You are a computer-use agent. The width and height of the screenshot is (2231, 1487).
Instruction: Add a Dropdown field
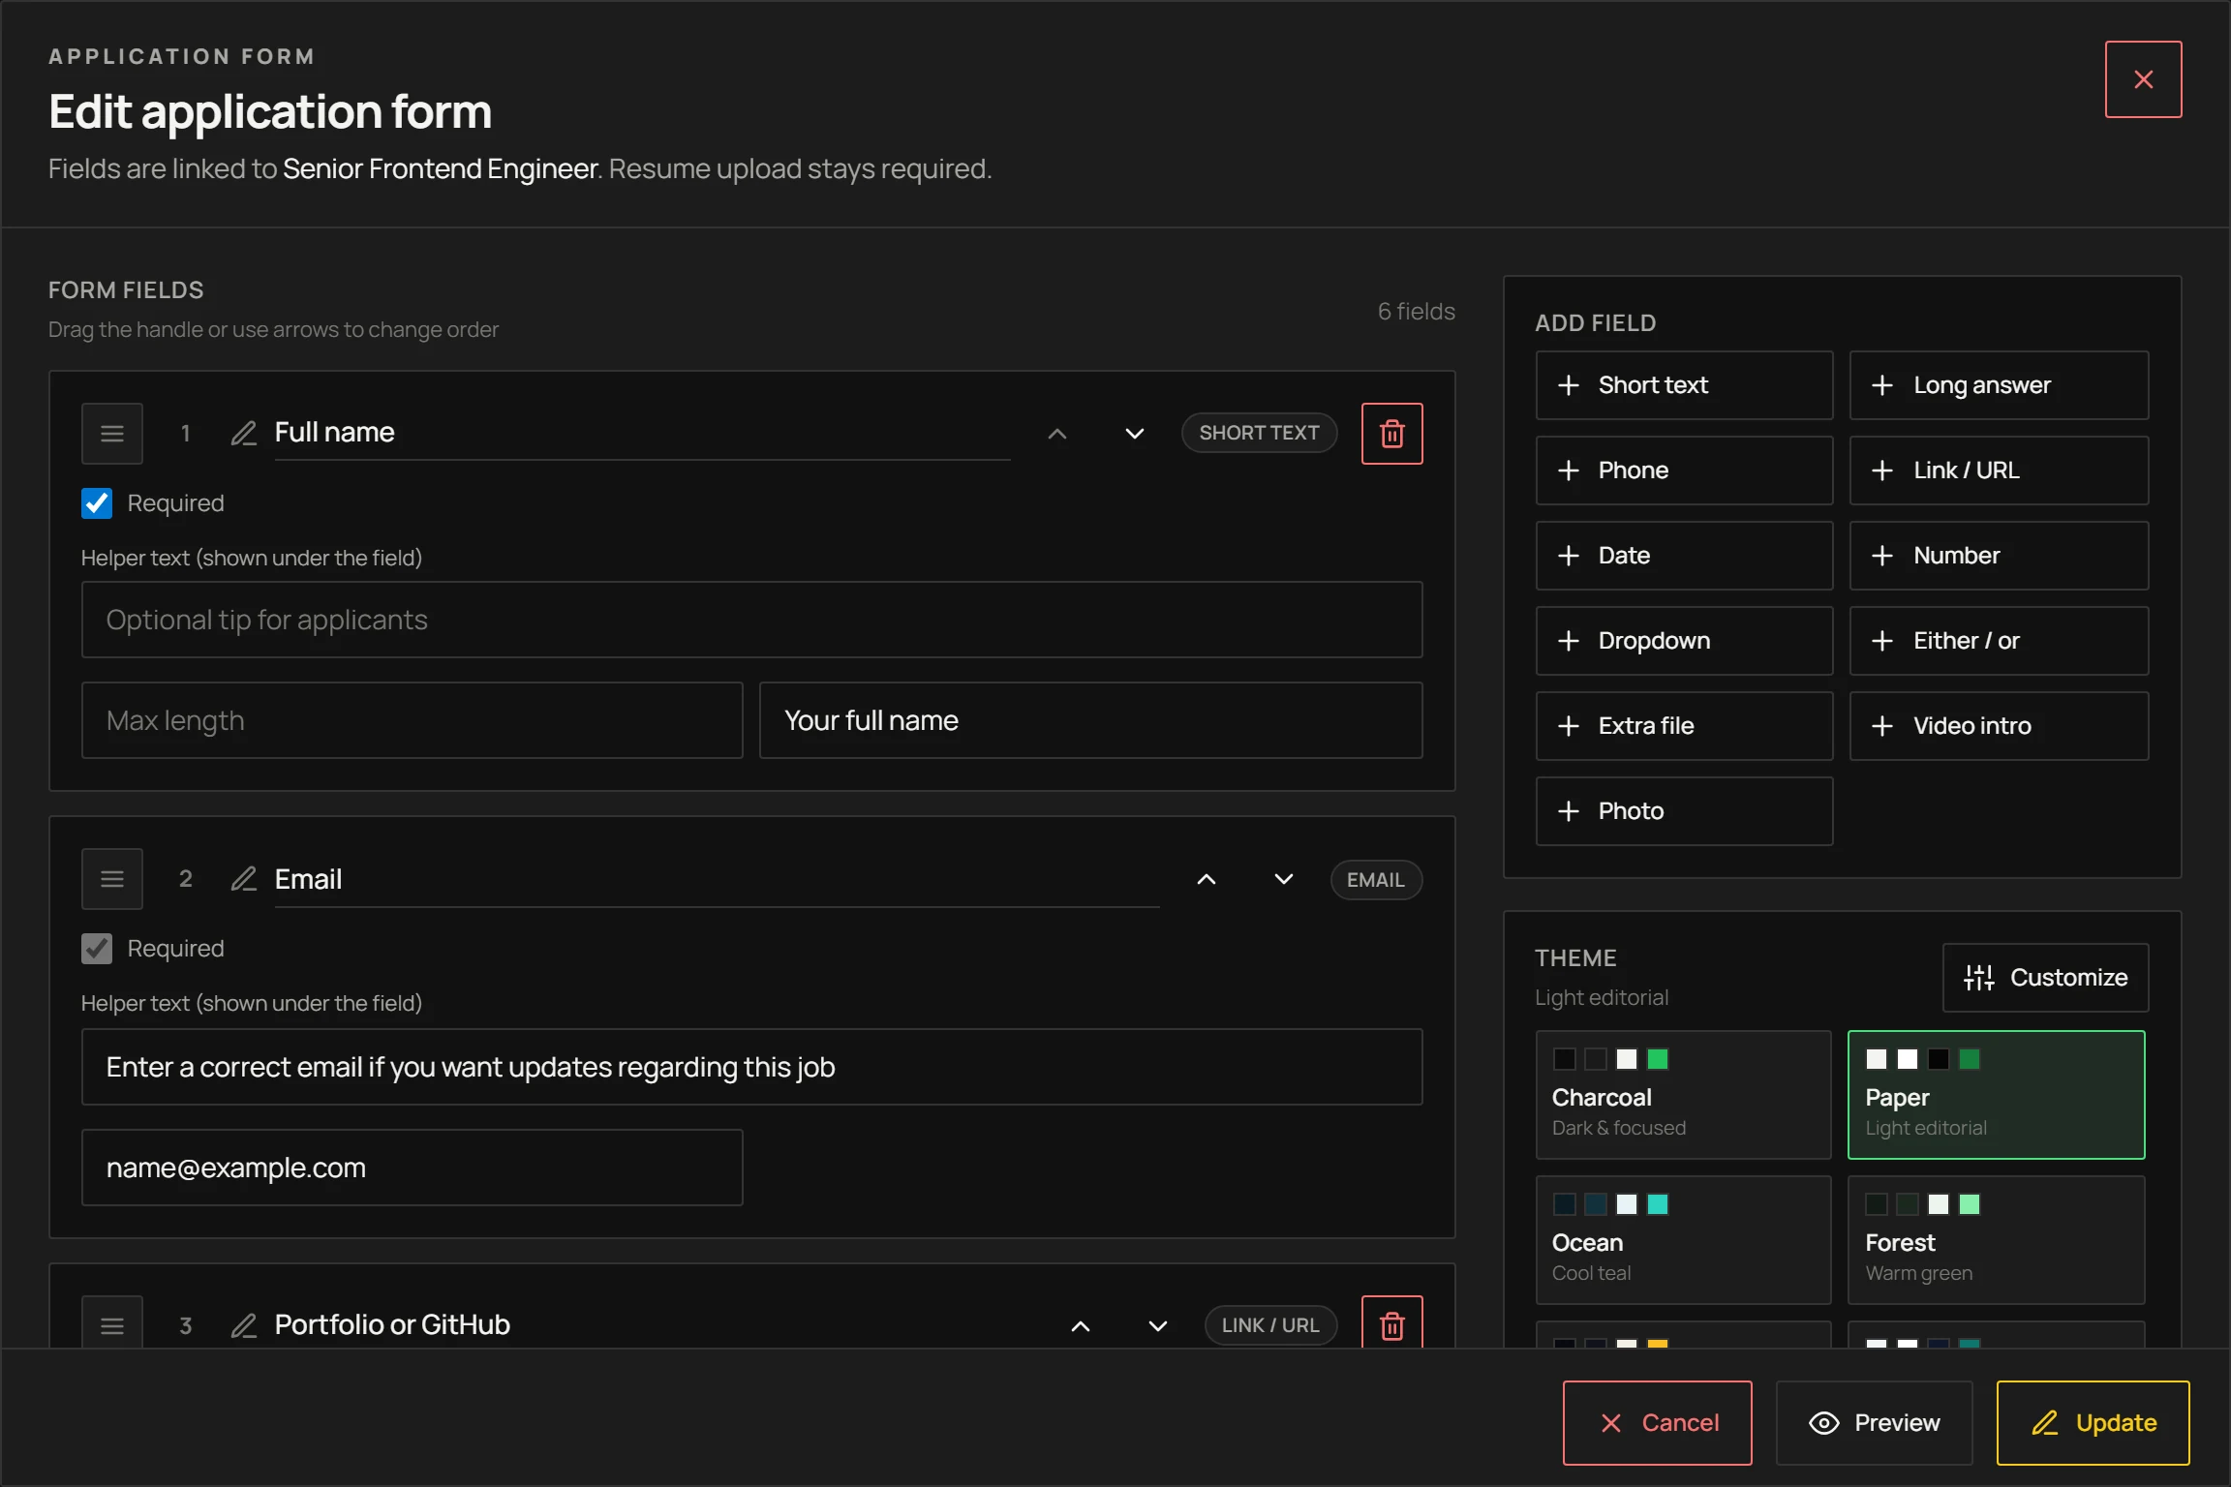(x=1684, y=641)
